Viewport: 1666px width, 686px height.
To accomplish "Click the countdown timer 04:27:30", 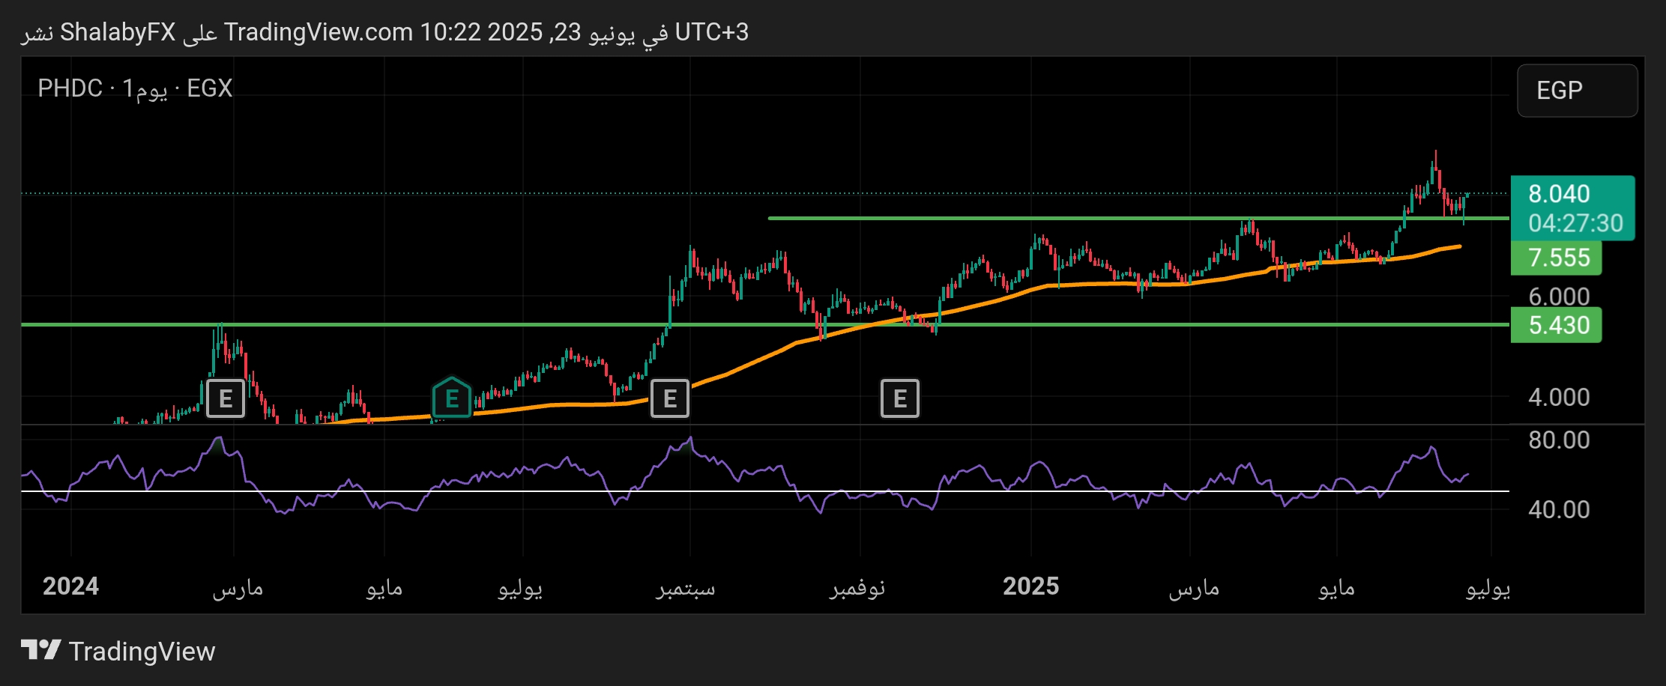I will [x=1575, y=223].
